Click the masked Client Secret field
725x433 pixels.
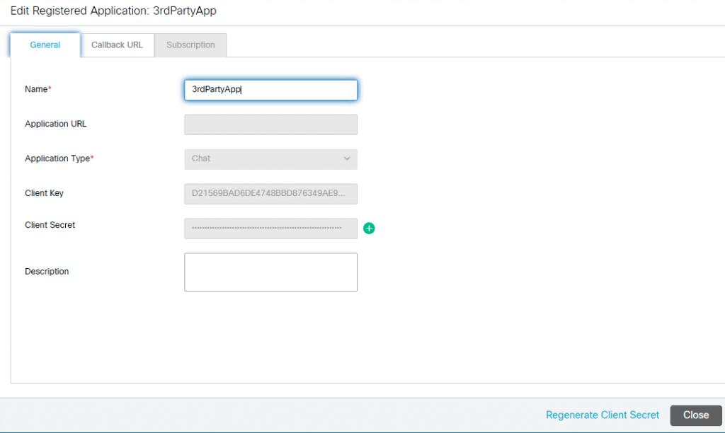270,228
